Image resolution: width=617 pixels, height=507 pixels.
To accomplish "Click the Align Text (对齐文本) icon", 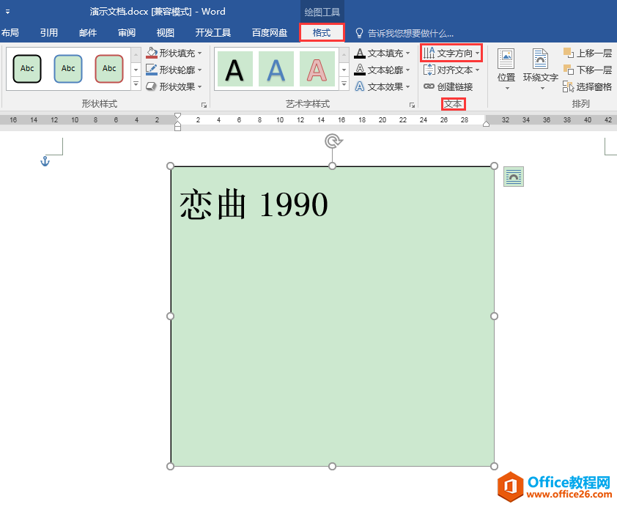I will (429, 70).
